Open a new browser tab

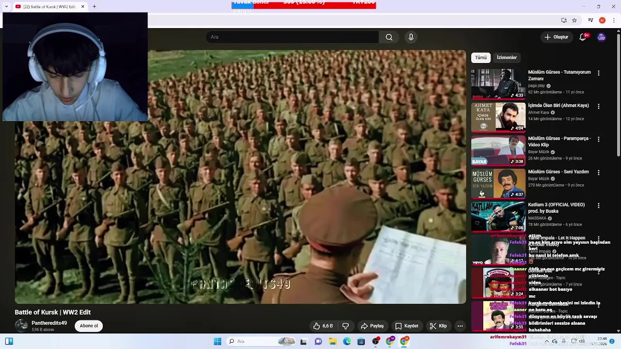(x=94, y=7)
